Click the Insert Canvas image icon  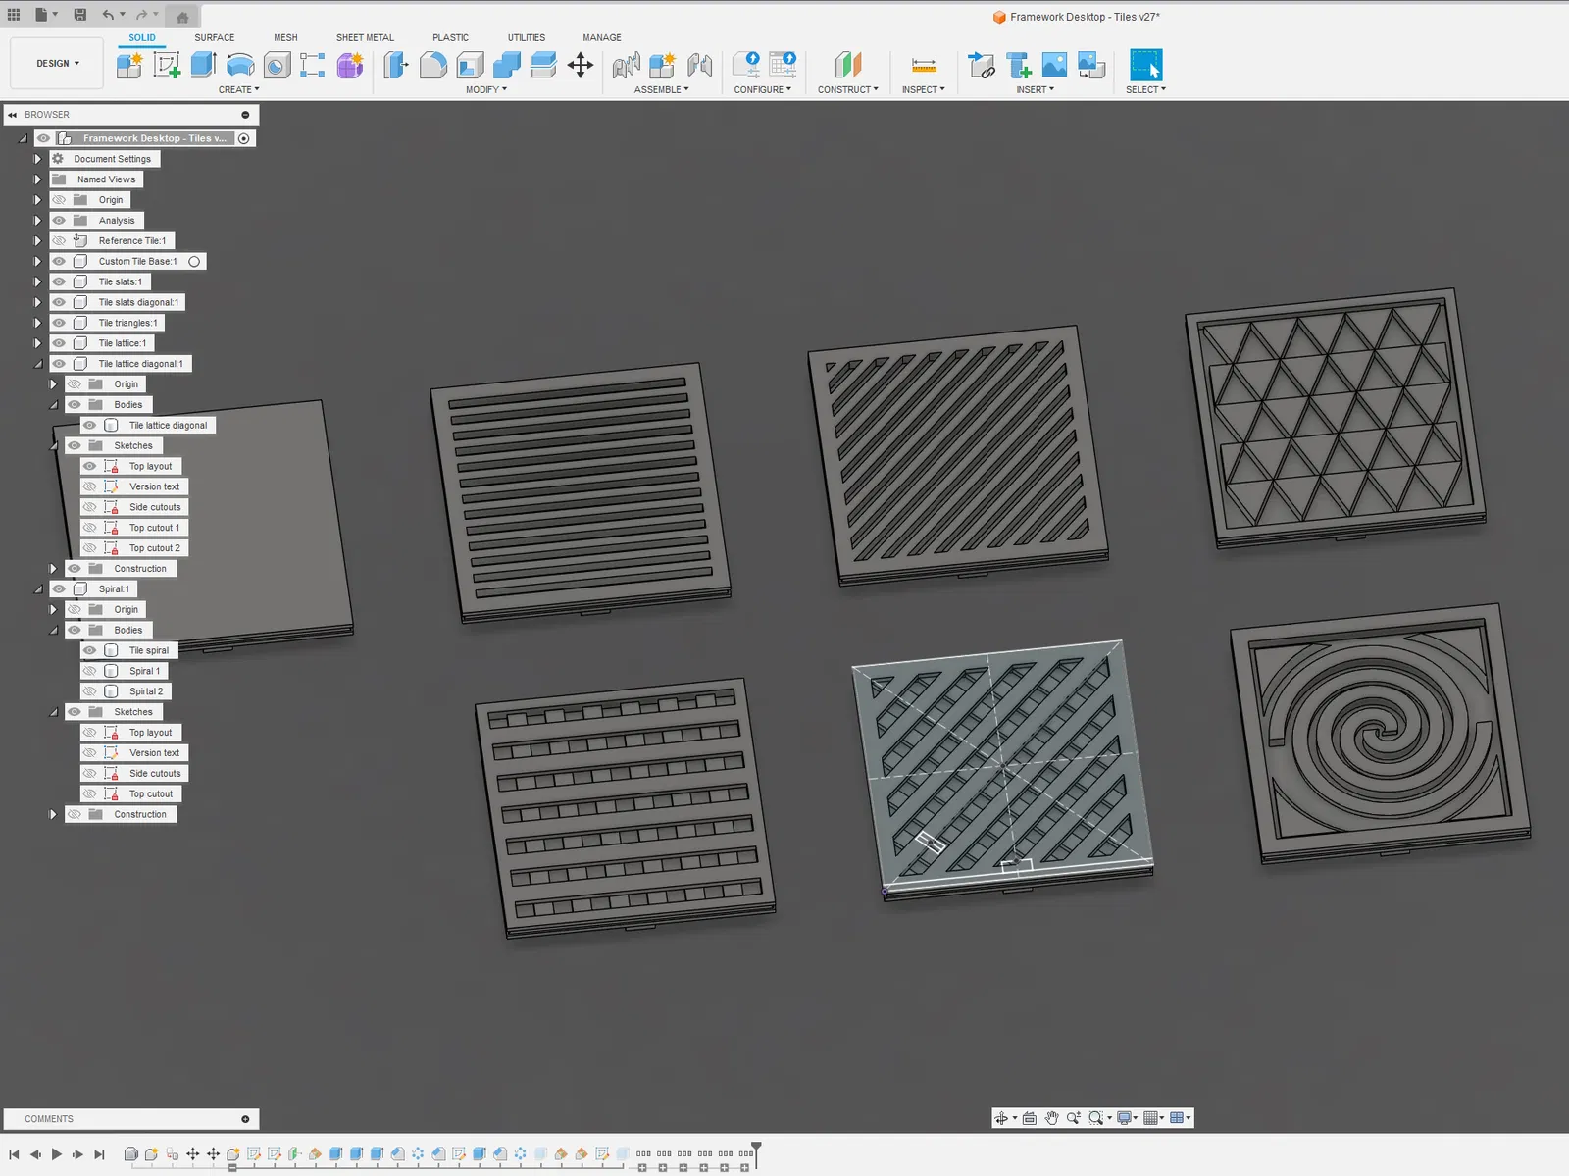tap(1054, 65)
